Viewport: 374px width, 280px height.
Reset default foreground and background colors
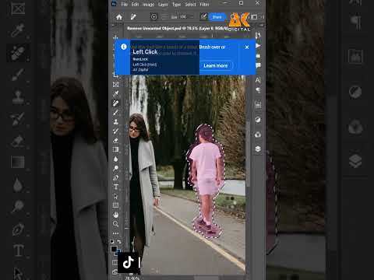(x=112, y=242)
